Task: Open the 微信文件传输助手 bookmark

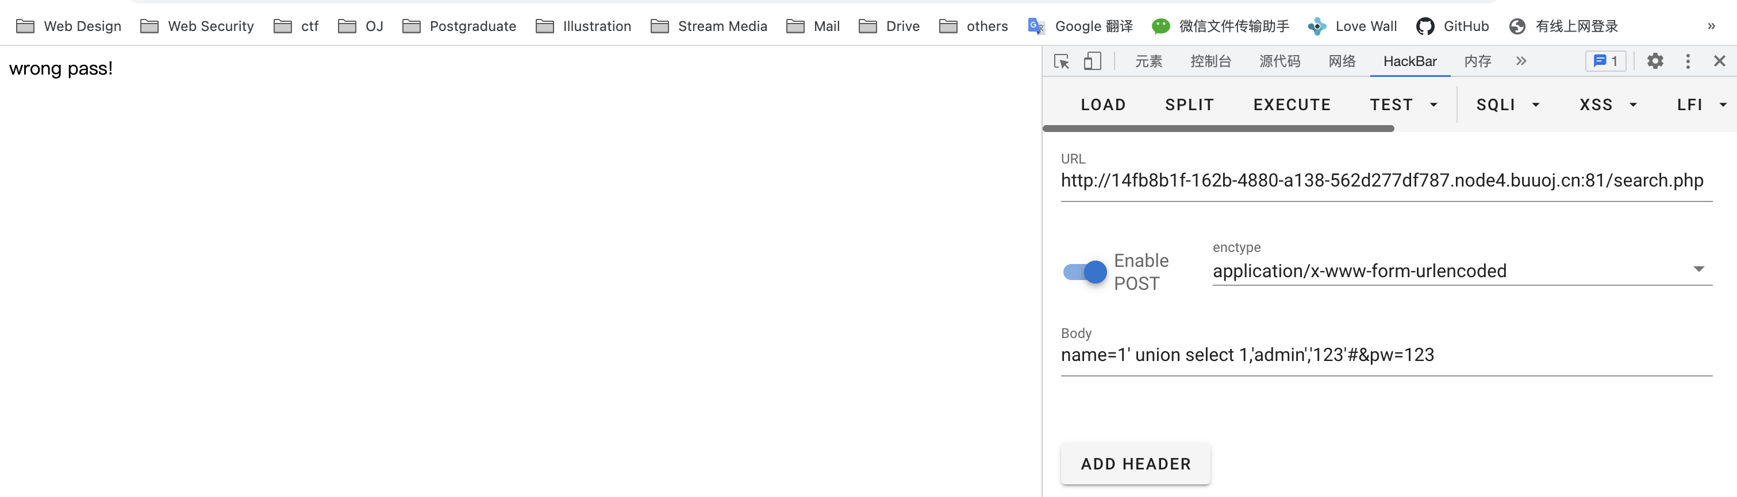Action: point(1220,26)
